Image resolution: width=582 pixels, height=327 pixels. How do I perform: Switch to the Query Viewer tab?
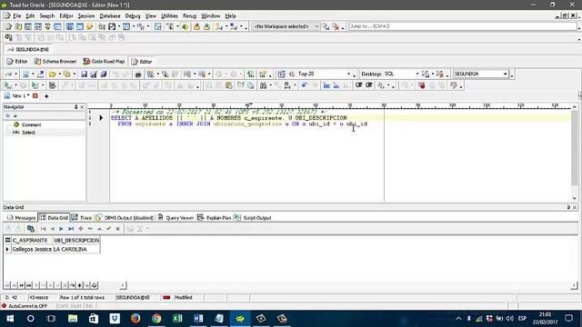tap(176, 218)
